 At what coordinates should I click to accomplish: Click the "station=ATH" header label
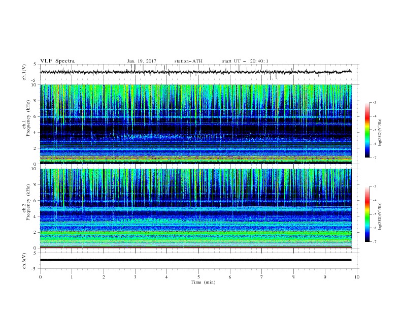click(188, 61)
